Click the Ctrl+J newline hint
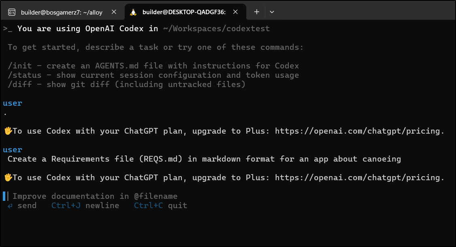The width and height of the screenshot is (456, 247). [85, 206]
